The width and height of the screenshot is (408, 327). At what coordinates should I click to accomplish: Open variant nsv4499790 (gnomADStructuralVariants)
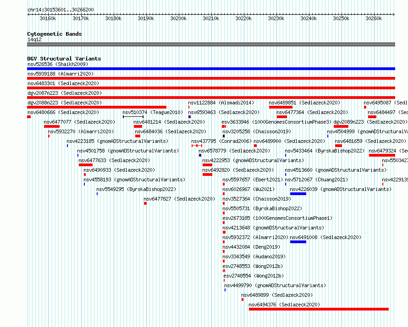(x=275, y=285)
